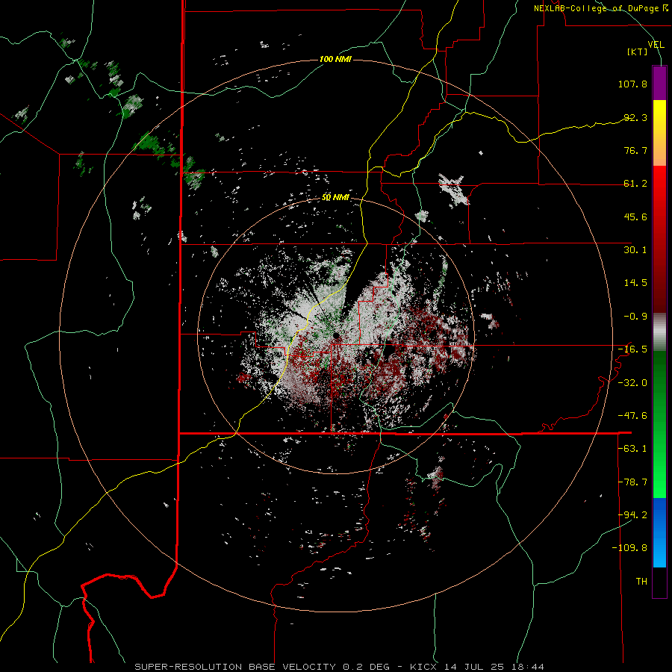Viewport: 672px width, 672px height.
Task: Click the SUPER-RESOLUTION BASE VELOCITY caption text
Action: click(235, 667)
